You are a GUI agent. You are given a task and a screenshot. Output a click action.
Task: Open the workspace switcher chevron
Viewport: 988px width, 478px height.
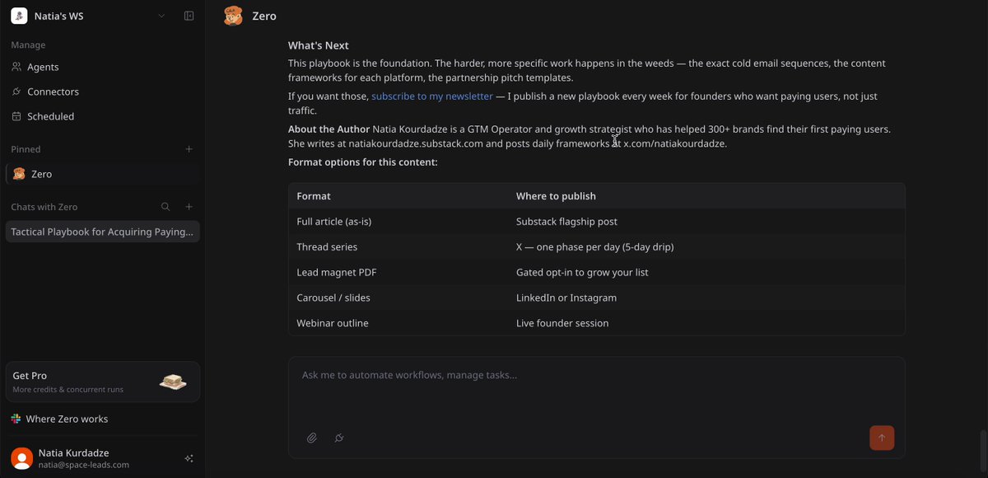[161, 16]
